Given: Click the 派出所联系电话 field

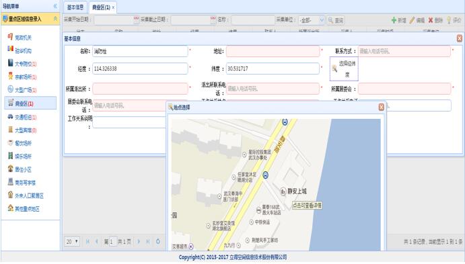Looking at the screenshot, I should pos(273,89).
